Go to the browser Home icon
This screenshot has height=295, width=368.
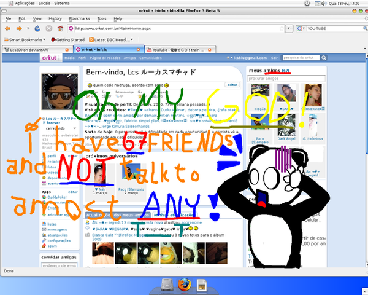coord(60,29)
